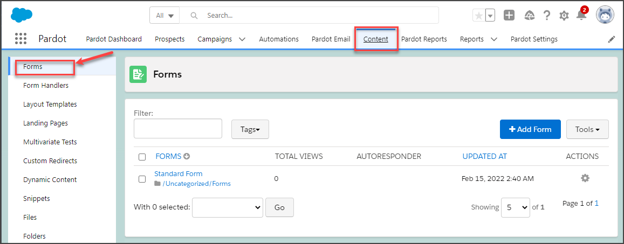
Task: Open Form Handlers in sidebar
Action: click(46, 86)
